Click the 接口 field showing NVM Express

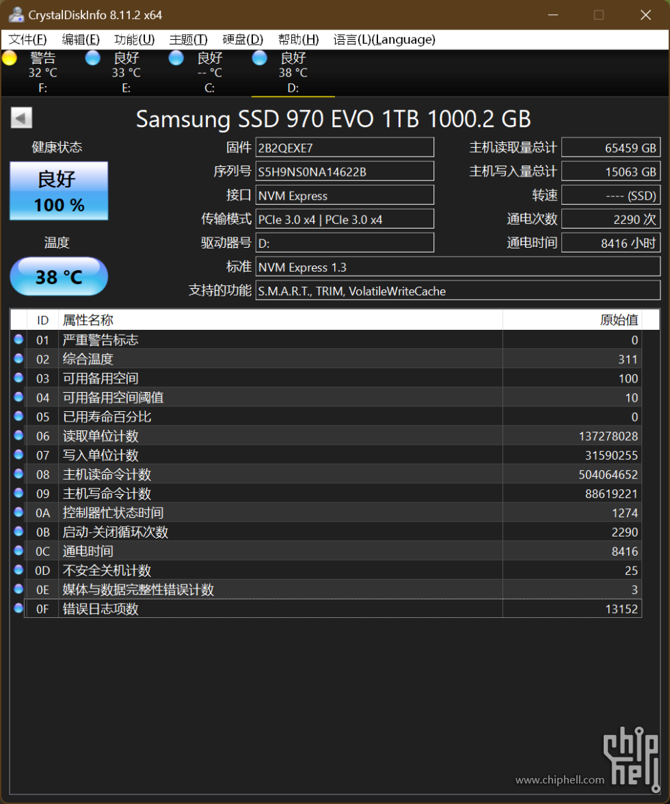pyautogui.click(x=345, y=196)
